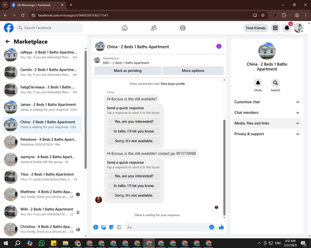311x248 pixels.
Task: Open the notifications bell icon
Action: (x=287, y=28)
